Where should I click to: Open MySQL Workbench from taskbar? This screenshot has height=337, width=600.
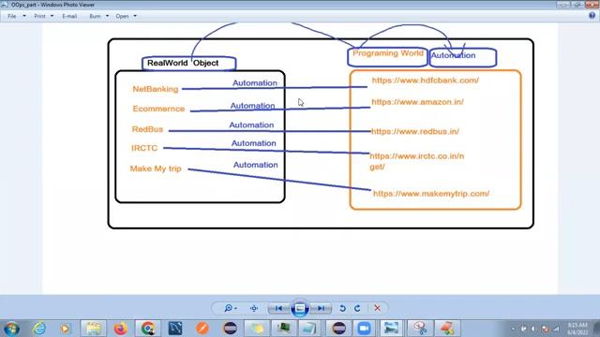[x=175, y=329]
